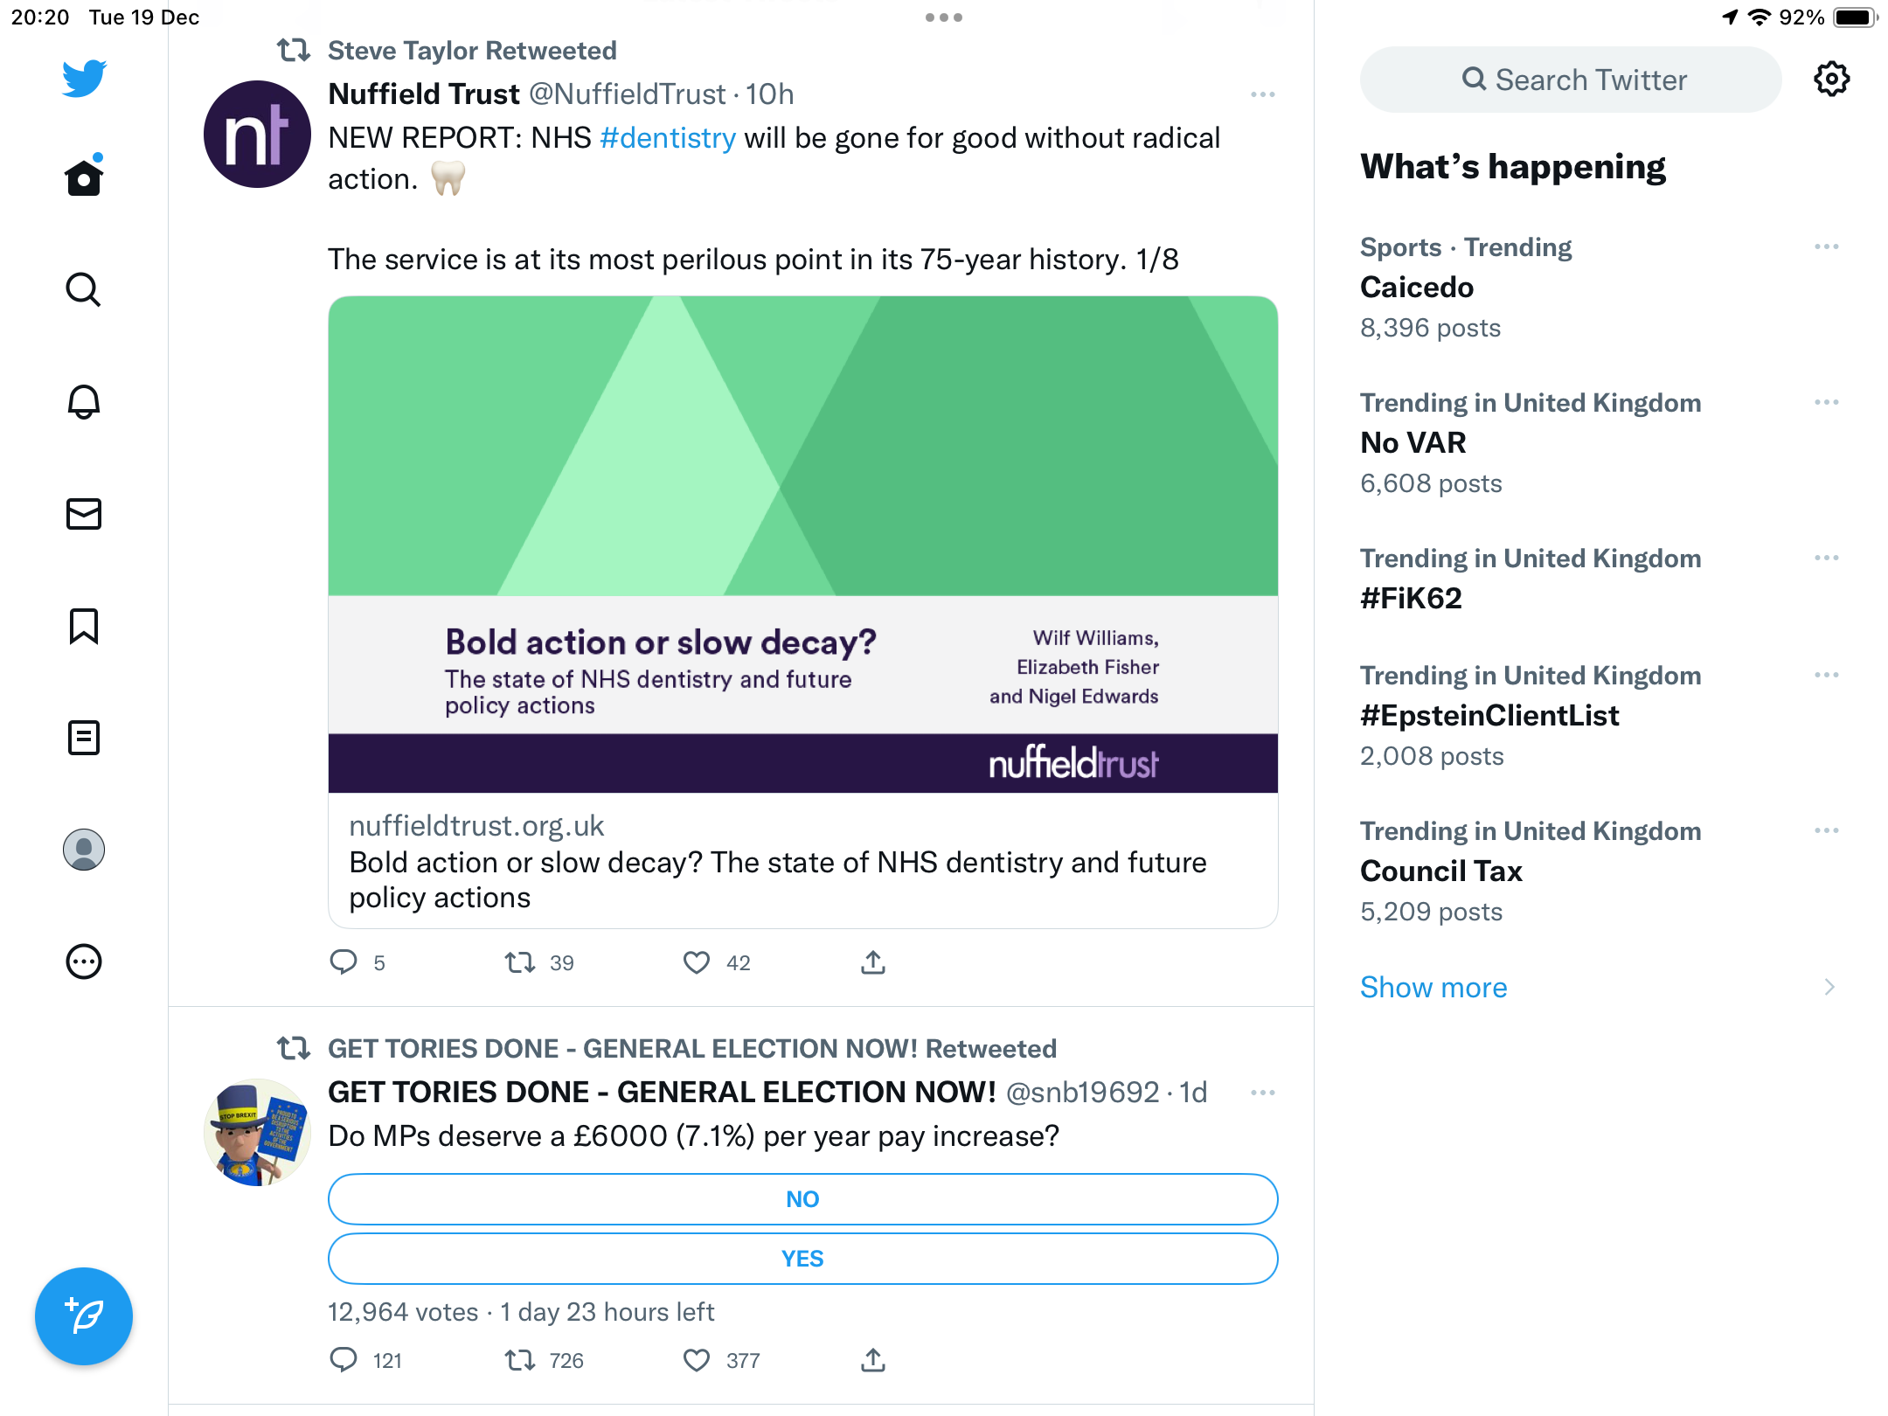
Task: Open the Nuffield Trust report card image
Action: pos(802,545)
